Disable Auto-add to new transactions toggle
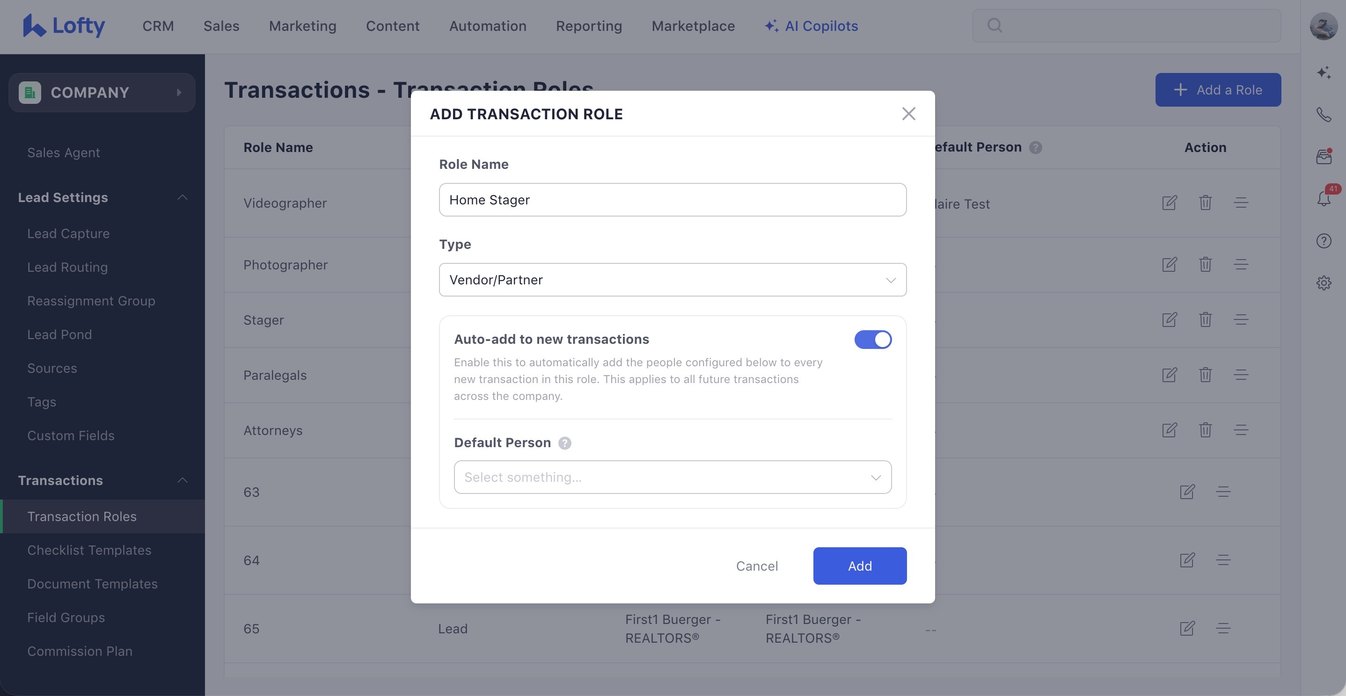Image resolution: width=1346 pixels, height=696 pixels. (x=872, y=340)
